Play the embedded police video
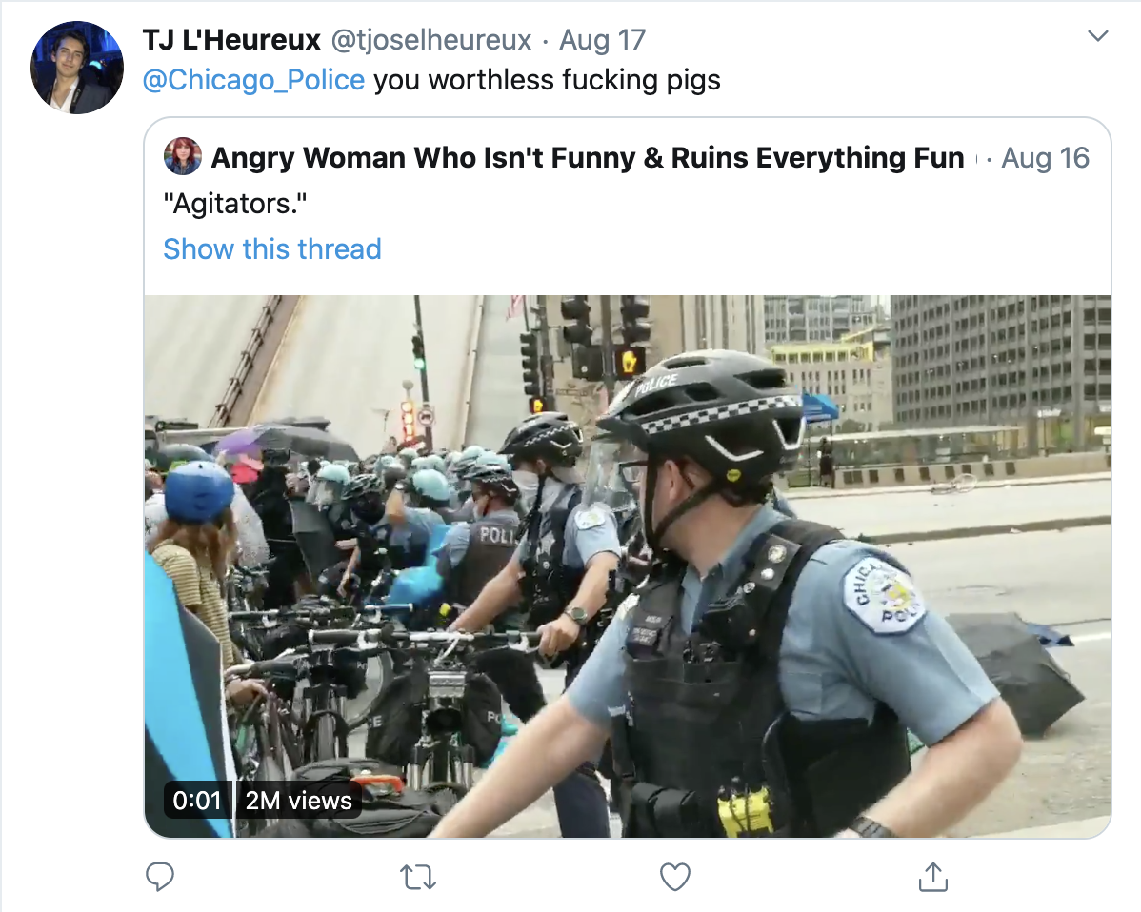 tap(628, 565)
